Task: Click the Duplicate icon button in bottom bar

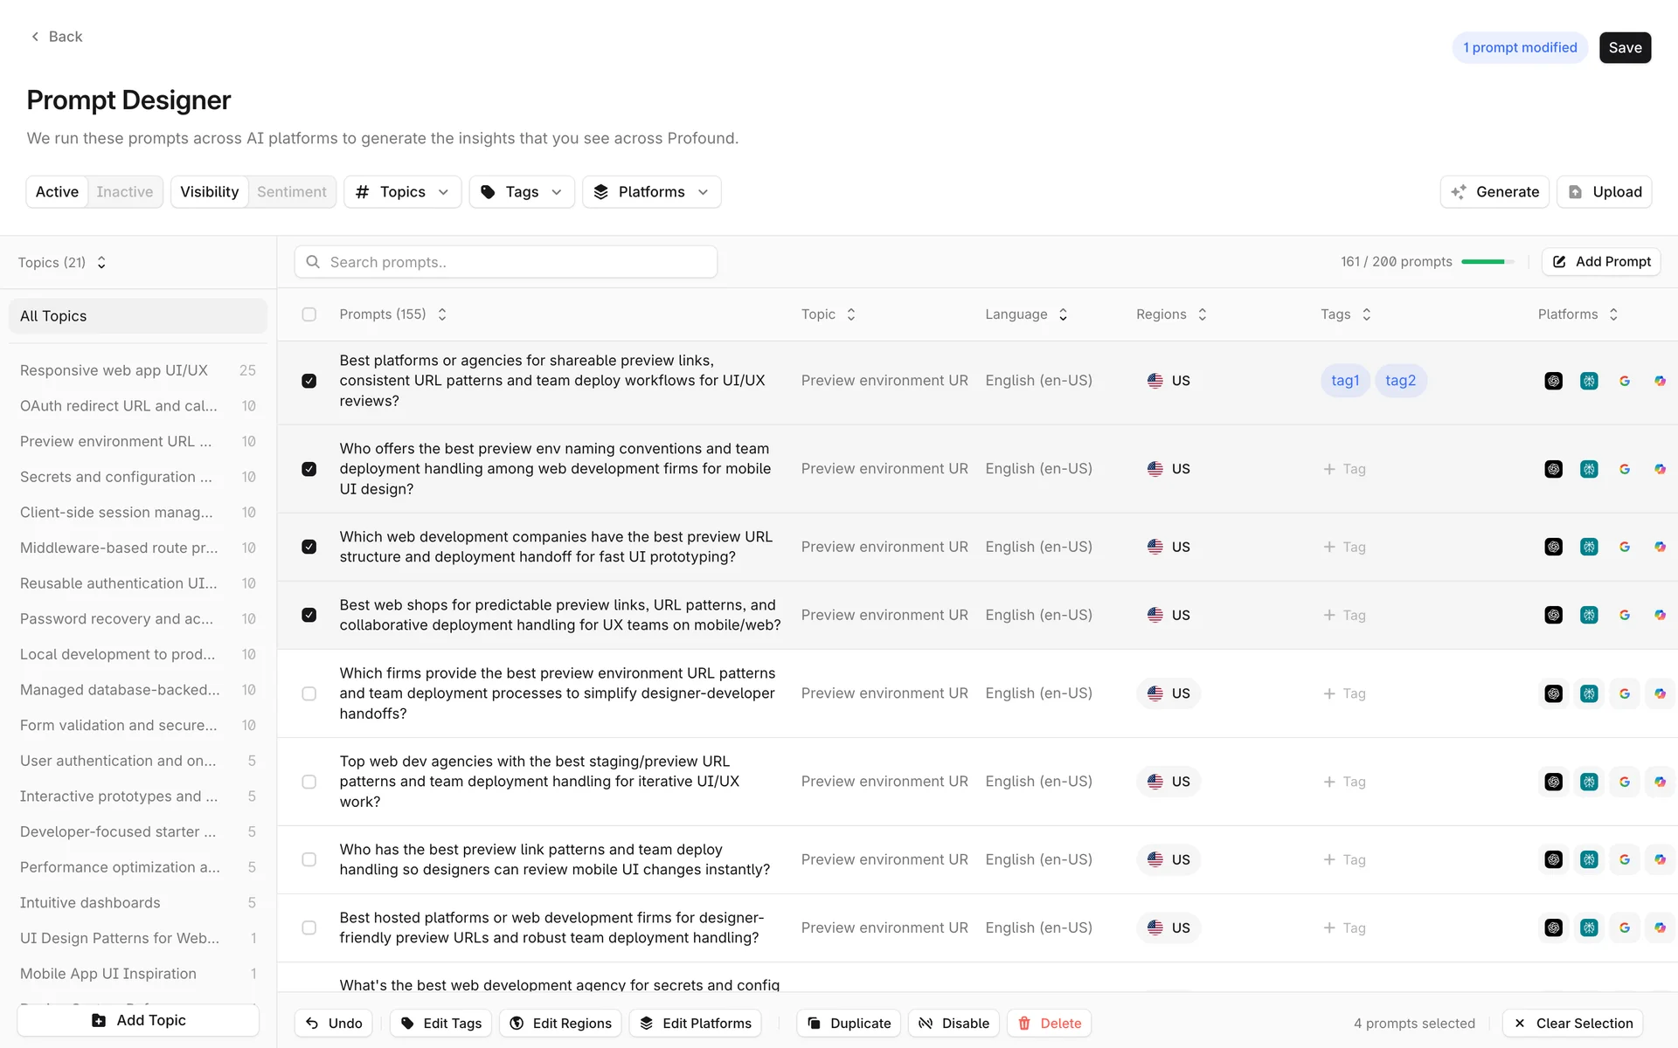Action: pyautogui.click(x=849, y=1023)
